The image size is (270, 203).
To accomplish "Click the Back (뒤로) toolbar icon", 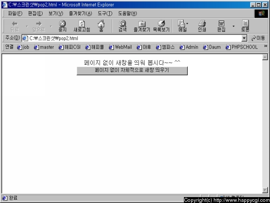I will [15, 26].
